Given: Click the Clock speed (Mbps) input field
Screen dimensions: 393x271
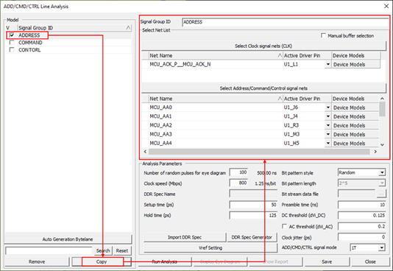Looking at the screenshot, I should click(238, 183).
